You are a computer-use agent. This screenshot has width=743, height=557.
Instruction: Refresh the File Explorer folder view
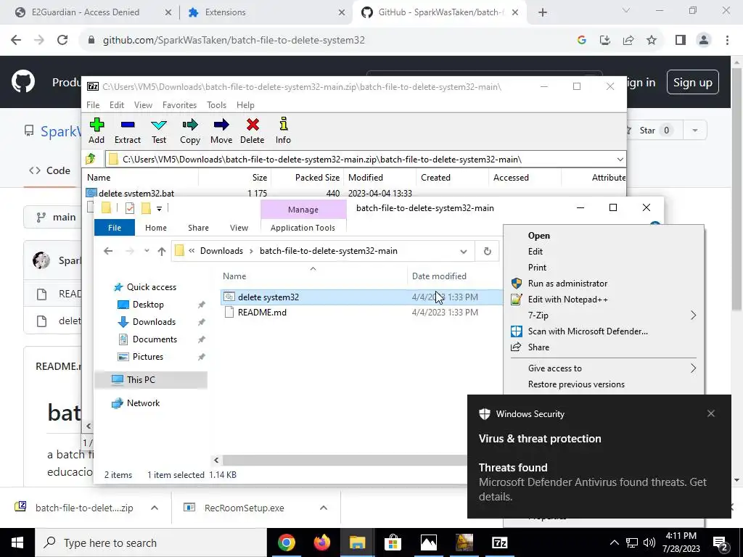(x=487, y=251)
